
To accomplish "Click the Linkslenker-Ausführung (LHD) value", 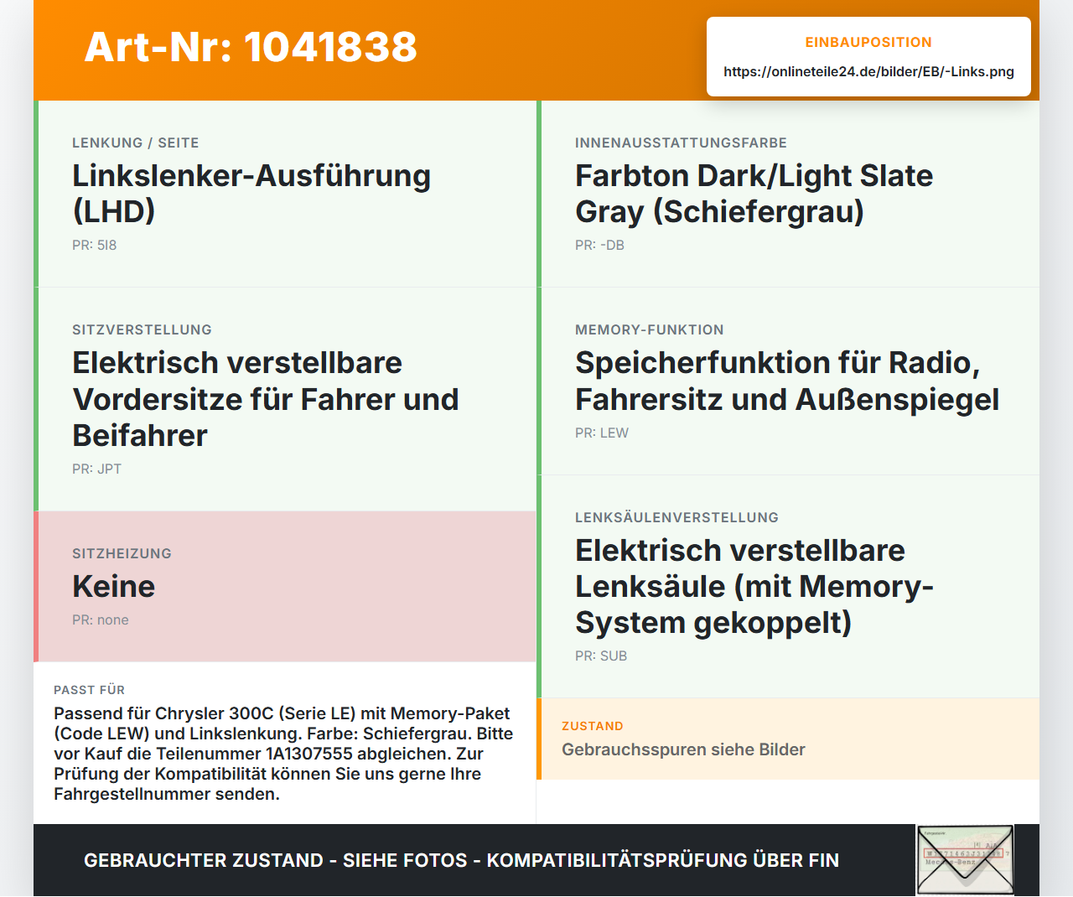I will coord(251,193).
